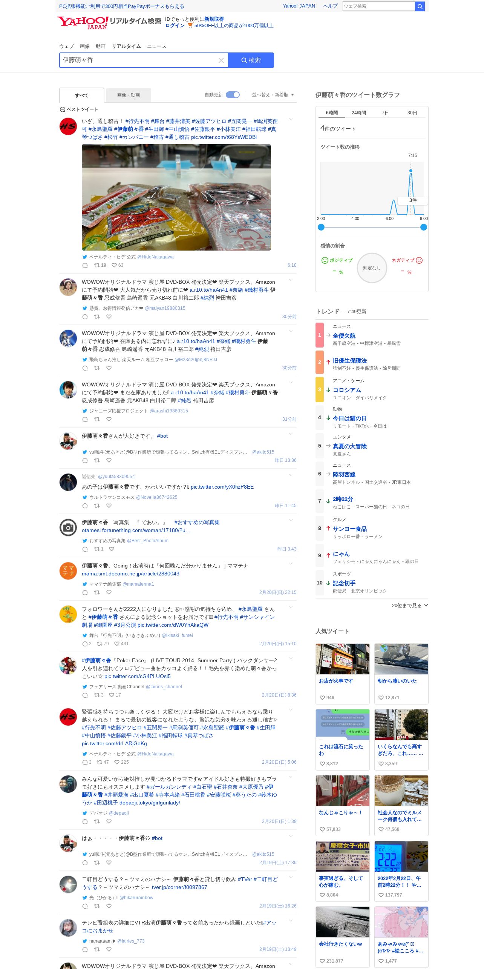The height and width of the screenshot is (969, 484).
Task: Click the camera avatar of おすすめの写真集
Action: click(68, 527)
